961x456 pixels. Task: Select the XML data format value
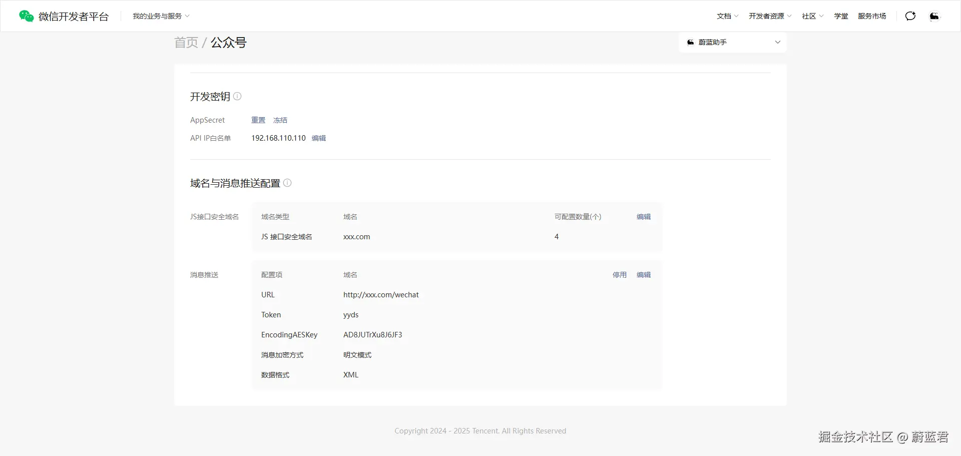point(351,375)
